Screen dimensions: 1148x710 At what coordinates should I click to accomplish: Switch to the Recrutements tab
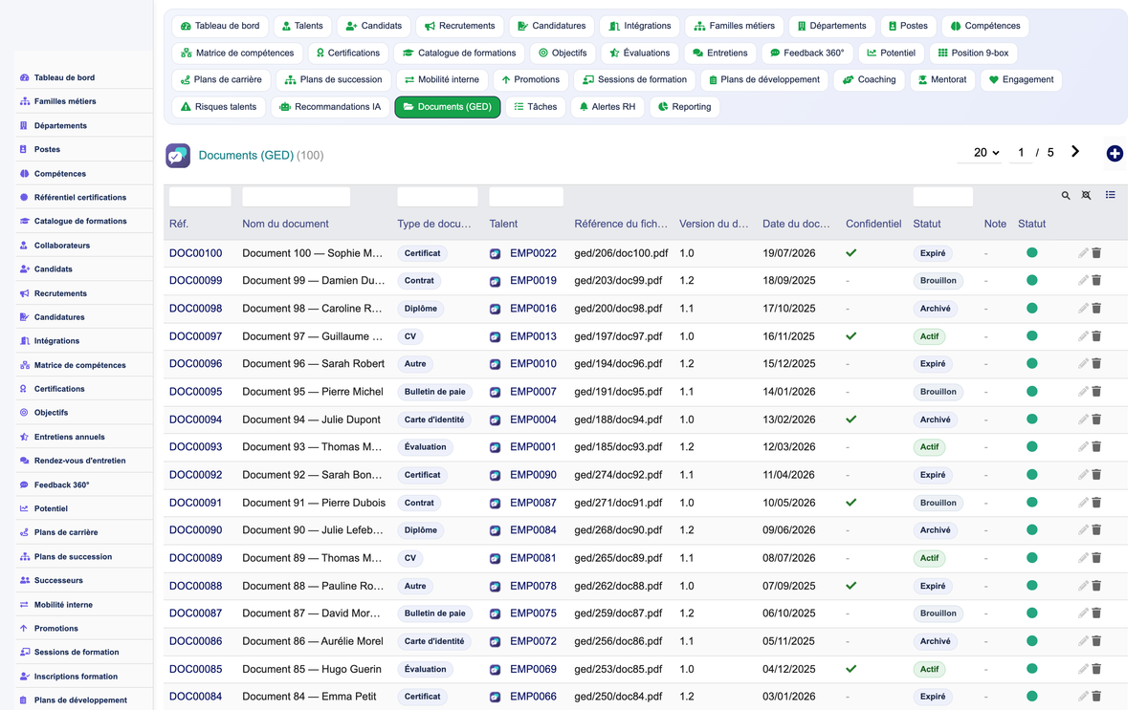(x=459, y=26)
